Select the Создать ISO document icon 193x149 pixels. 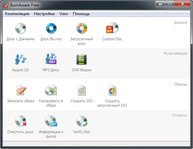tap(81, 90)
